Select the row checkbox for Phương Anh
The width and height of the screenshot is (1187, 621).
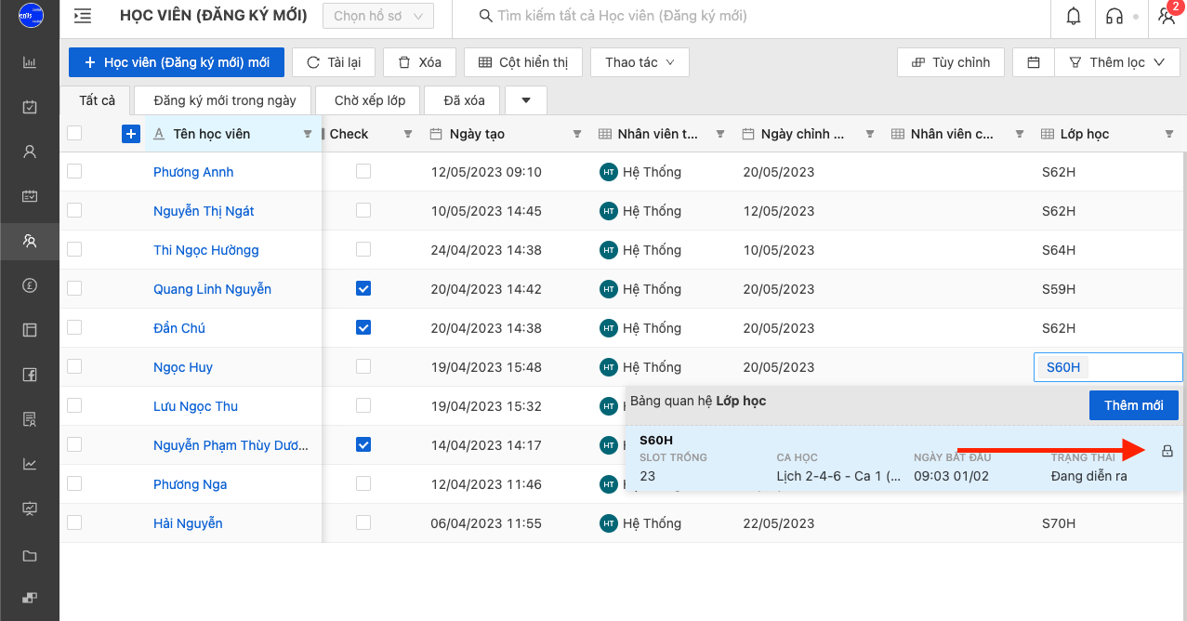click(74, 171)
